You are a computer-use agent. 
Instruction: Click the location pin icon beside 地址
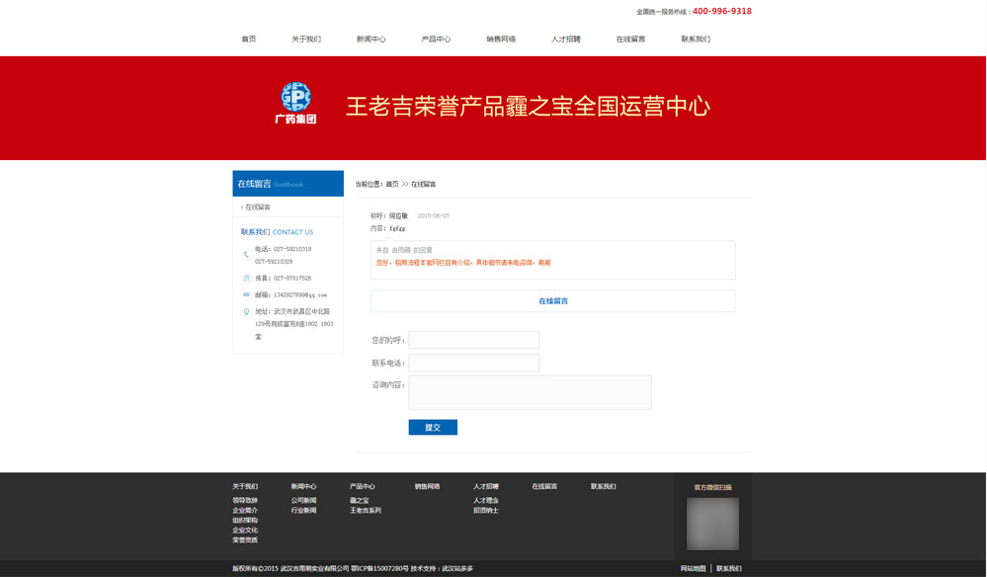tap(246, 311)
